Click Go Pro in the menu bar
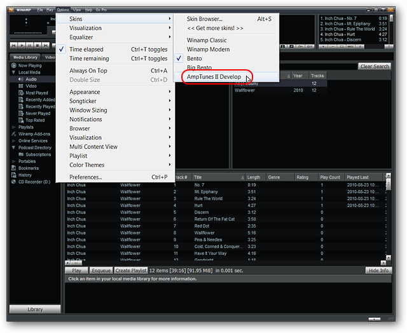The width and height of the screenshot is (407, 333). pos(101,10)
